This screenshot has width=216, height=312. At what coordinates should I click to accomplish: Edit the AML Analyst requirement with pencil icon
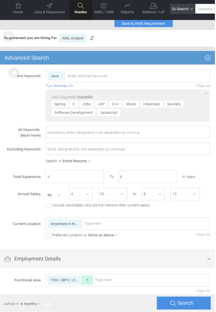92,38
